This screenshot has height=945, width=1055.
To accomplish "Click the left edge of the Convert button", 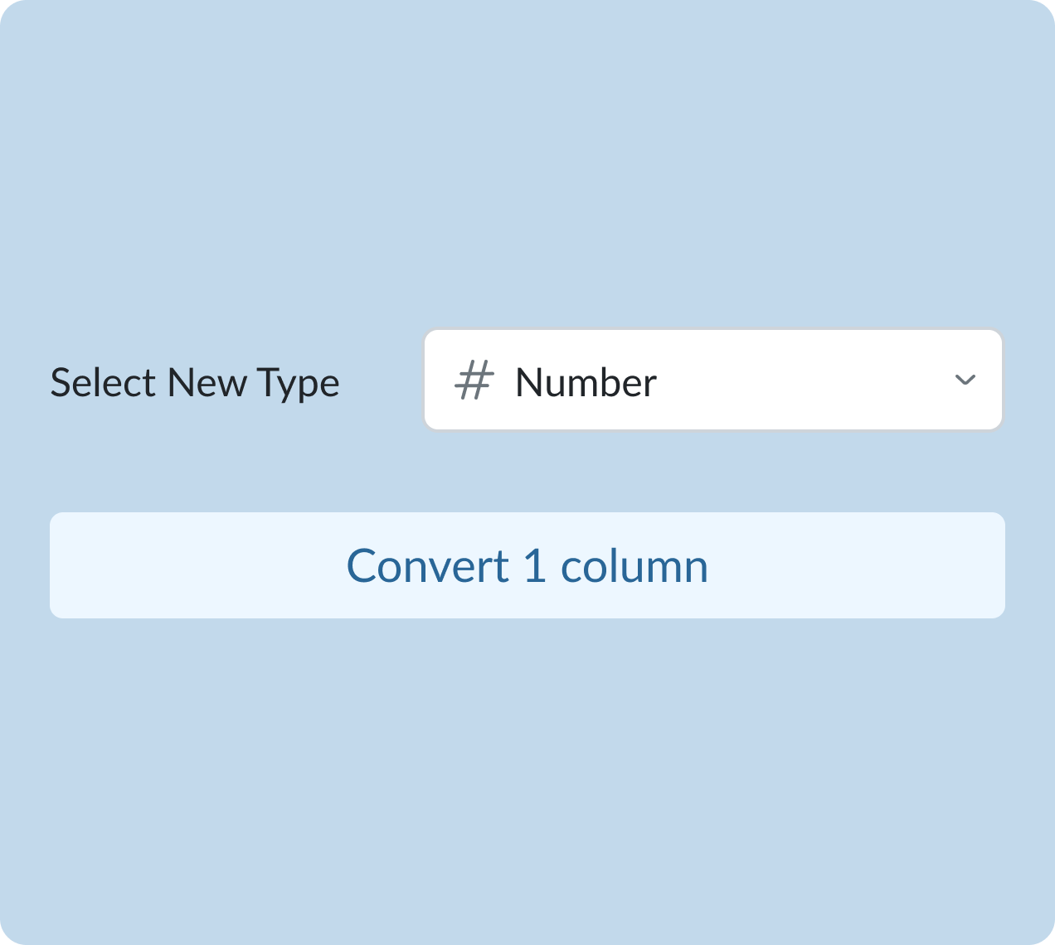I will tap(66, 565).
